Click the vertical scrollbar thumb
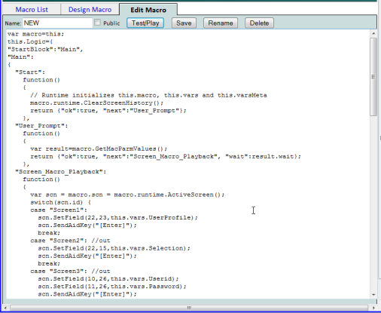 (373, 77)
